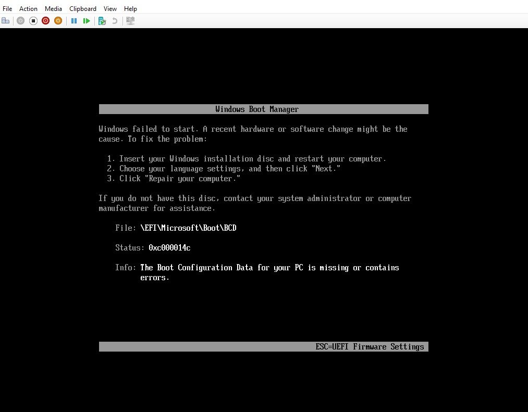
Task: Open the Help menu
Action: 130,9
